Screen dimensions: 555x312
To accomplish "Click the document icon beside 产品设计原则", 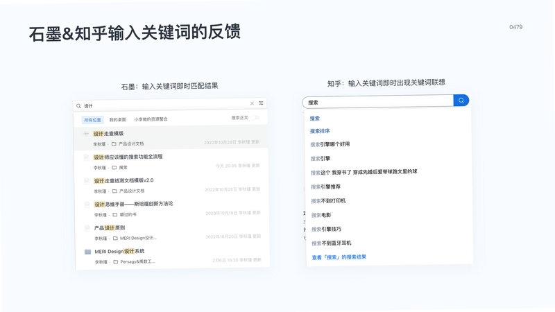I will 87,228.
